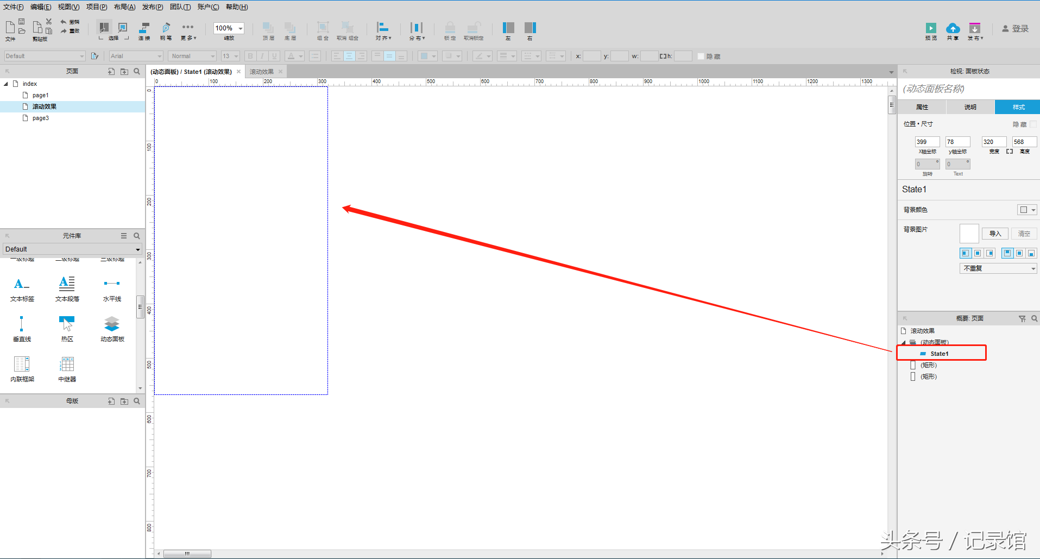This screenshot has height=559, width=1040.
Task: Open the Distribute (分布) dropdown
Action: [x=417, y=31]
